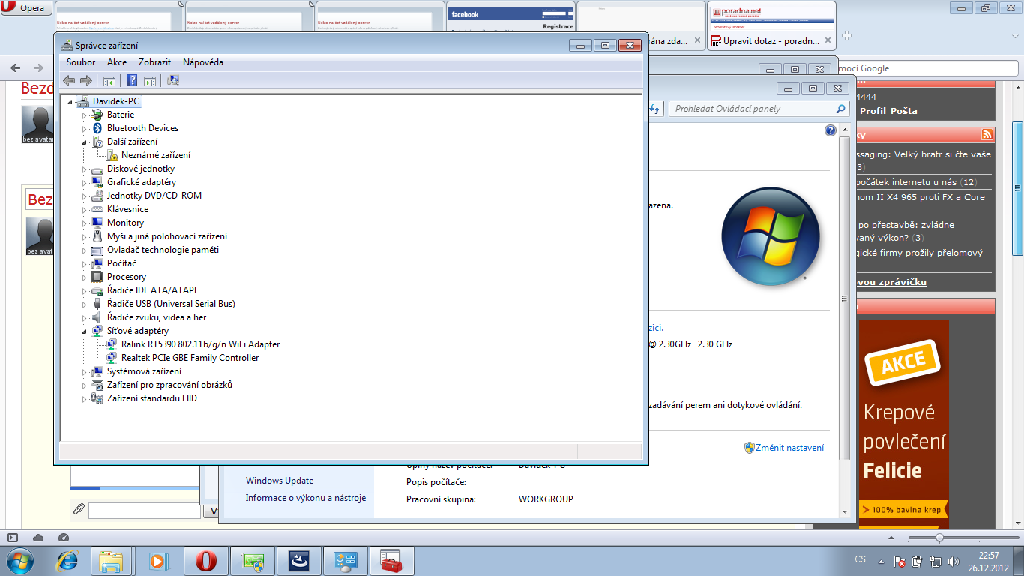Click the help question mark in Control Panel window
1024x576 pixels.
click(x=831, y=130)
